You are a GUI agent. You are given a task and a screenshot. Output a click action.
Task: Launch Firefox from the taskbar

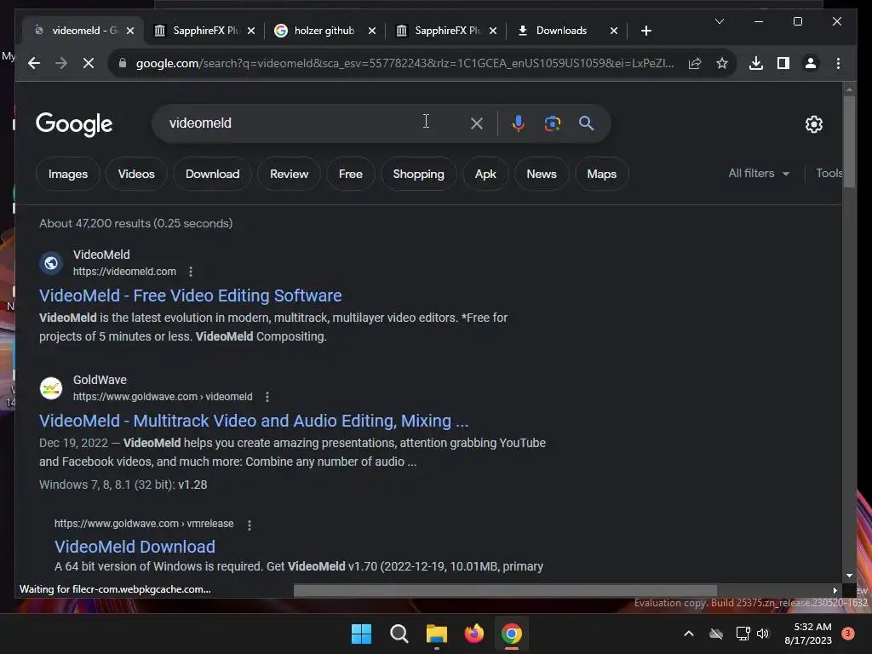[474, 634]
